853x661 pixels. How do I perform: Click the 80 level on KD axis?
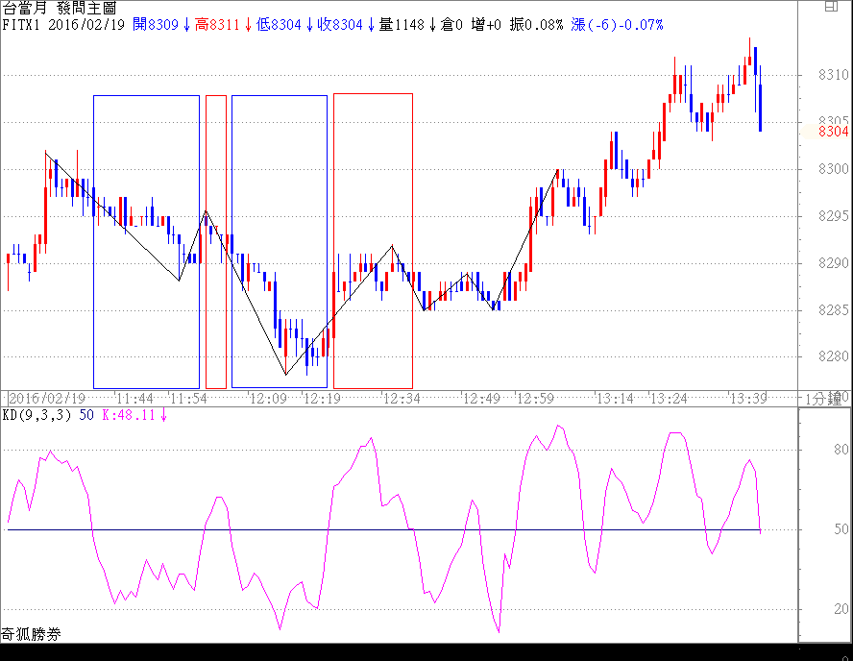[x=814, y=447]
